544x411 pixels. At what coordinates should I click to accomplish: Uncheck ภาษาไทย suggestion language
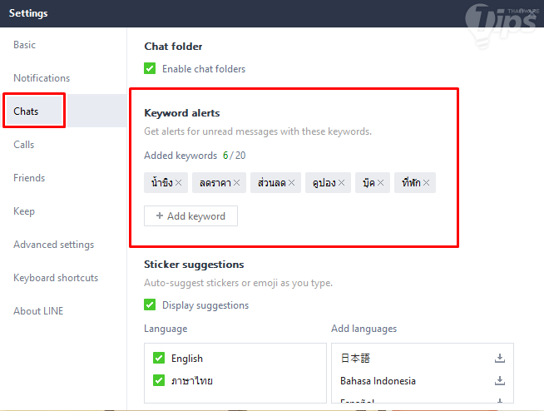pyautogui.click(x=159, y=380)
